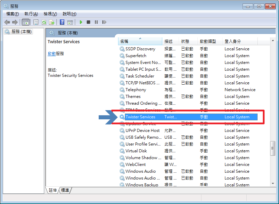Click the Pause Service toolbar icon
The width and height of the screenshot is (279, 204).
(x=96, y=22)
